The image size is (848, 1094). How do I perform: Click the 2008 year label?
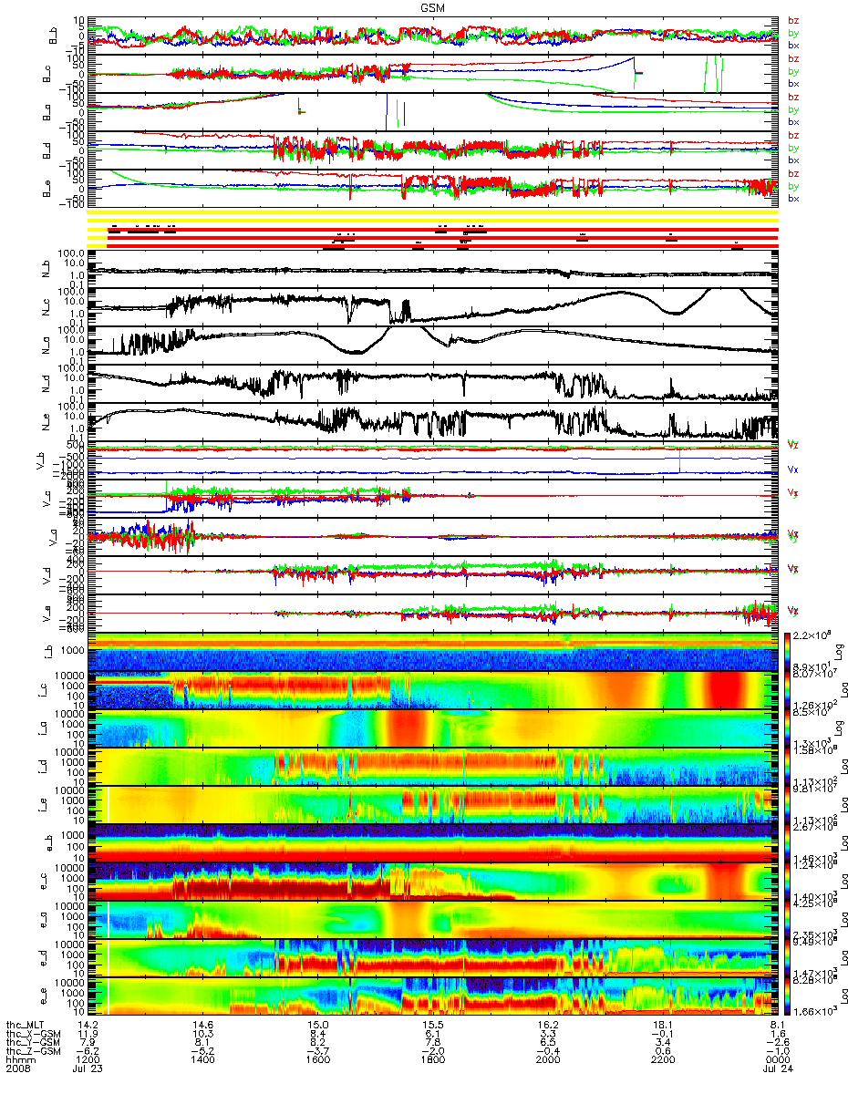tap(17, 1069)
